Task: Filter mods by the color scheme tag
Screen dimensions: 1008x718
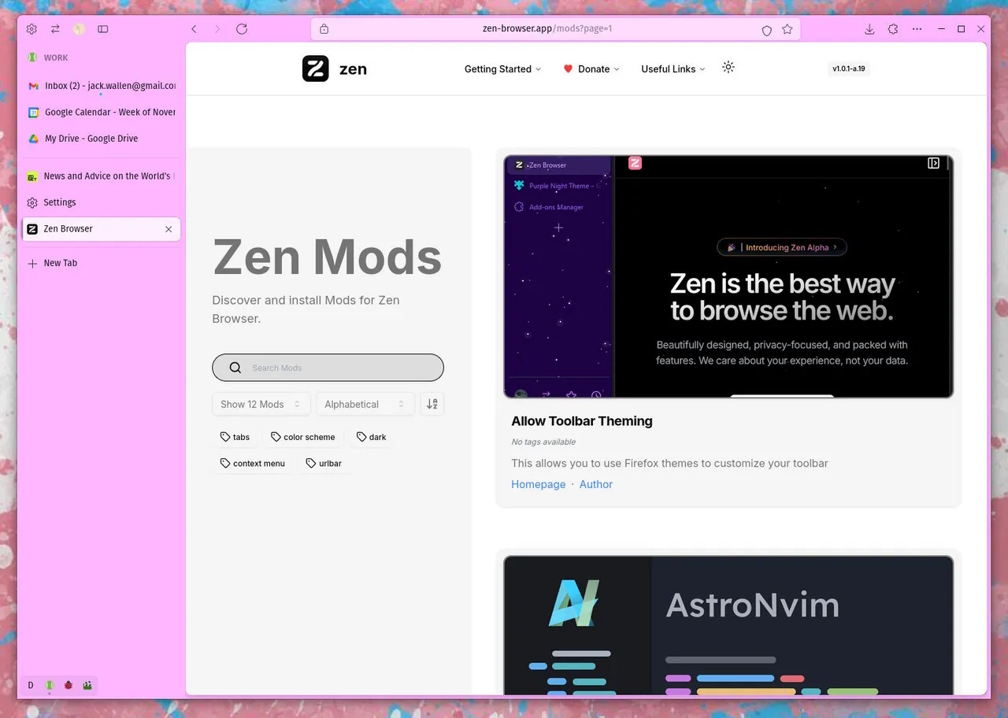Action: tap(303, 437)
